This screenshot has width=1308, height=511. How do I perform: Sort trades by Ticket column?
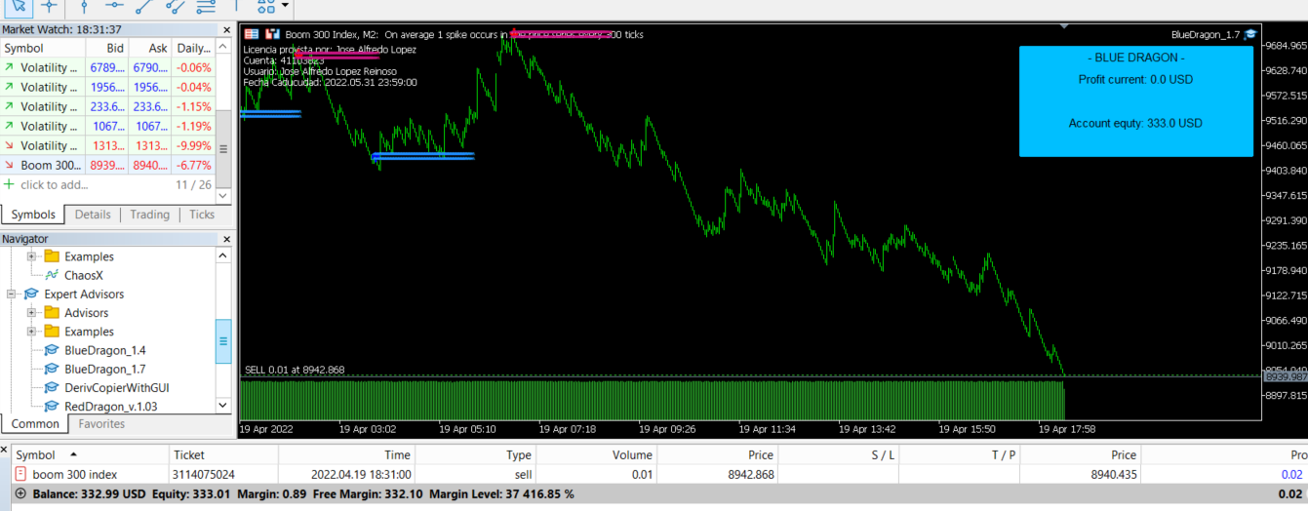pos(222,454)
